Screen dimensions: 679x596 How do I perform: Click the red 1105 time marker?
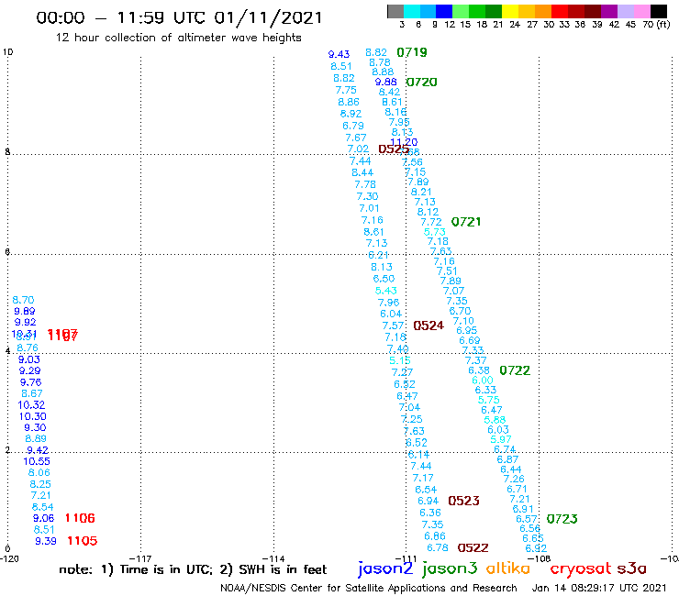(x=83, y=541)
